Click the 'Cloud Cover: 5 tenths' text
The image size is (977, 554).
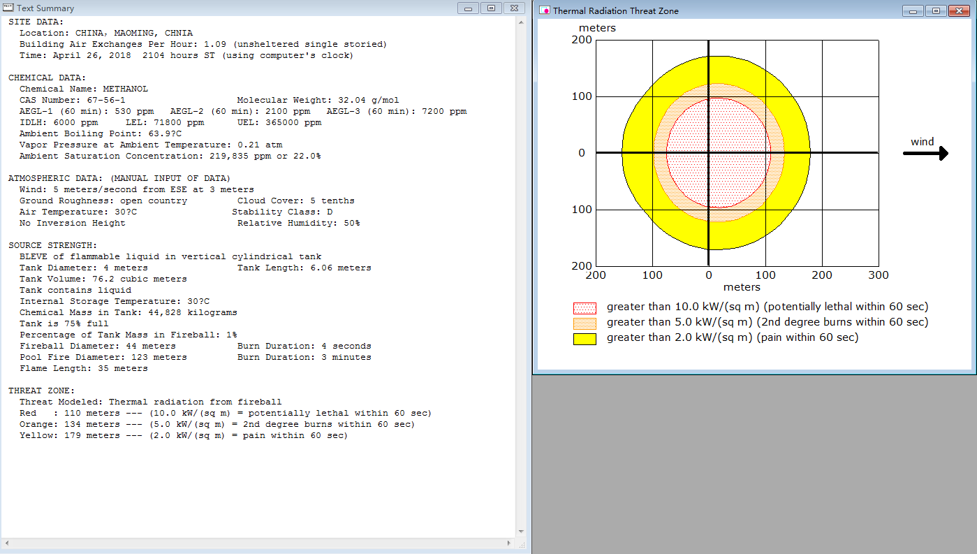296,201
